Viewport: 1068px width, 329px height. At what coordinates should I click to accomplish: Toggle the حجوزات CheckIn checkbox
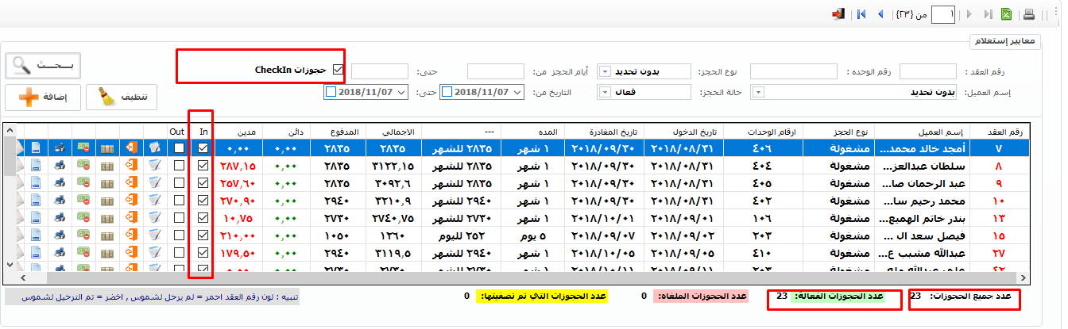coord(339,71)
